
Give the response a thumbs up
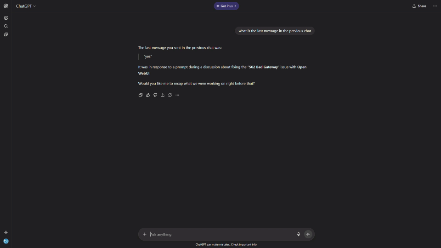pyautogui.click(x=148, y=95)
